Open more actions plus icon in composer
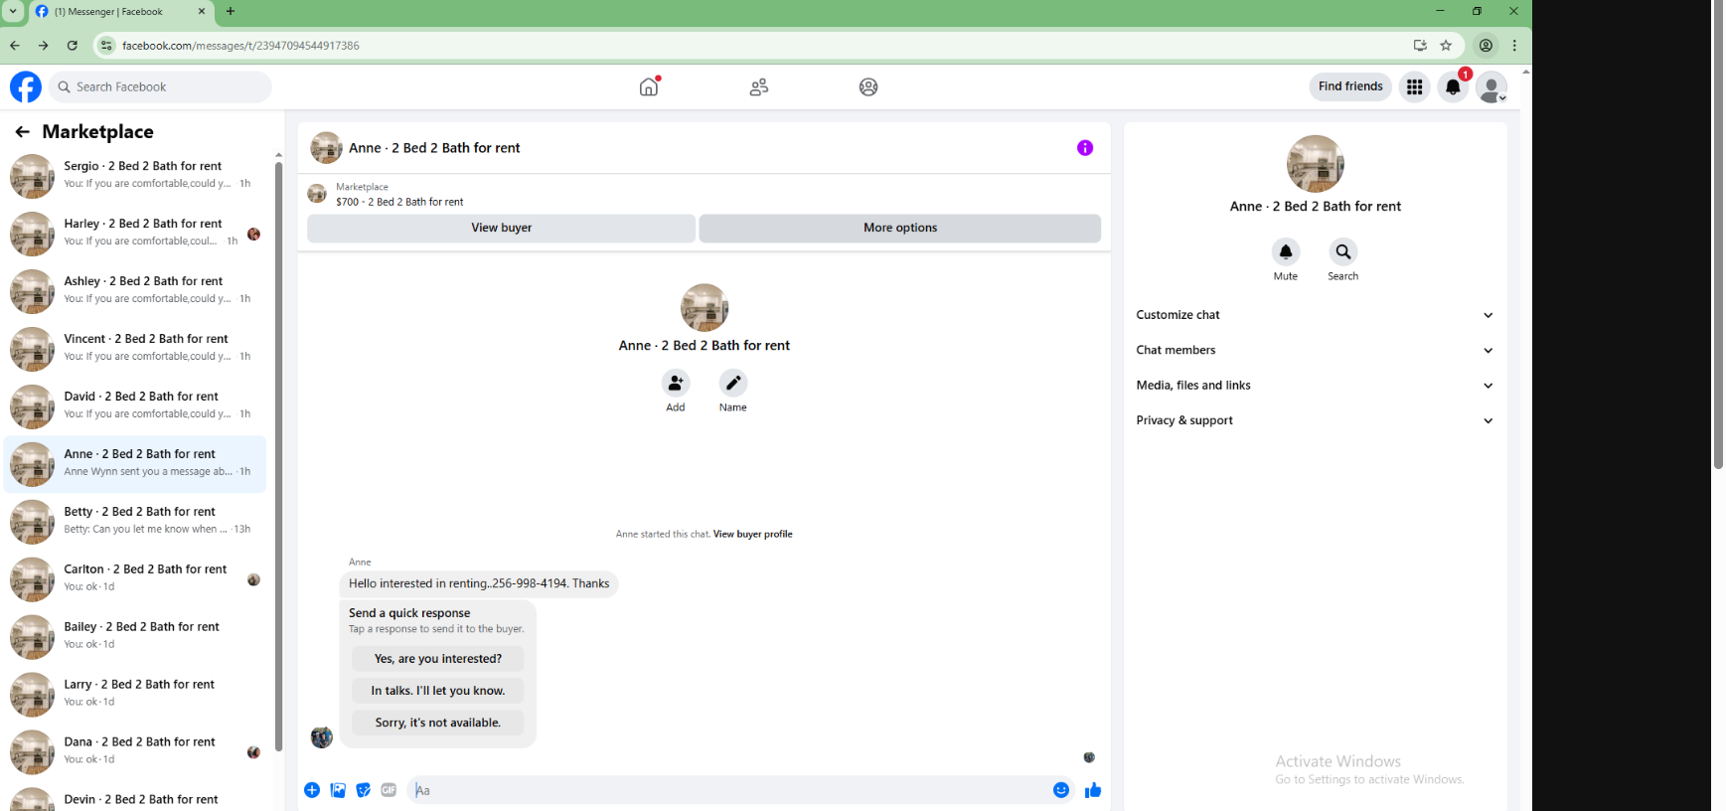1726x811 pixels. point(312,790)
